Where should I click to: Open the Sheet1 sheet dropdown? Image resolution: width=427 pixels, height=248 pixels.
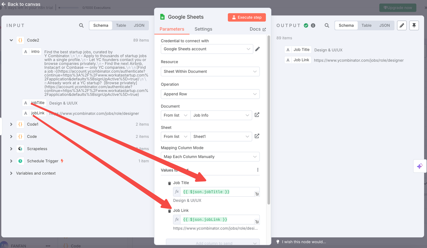pyautogui.click(x=222, y=137)
